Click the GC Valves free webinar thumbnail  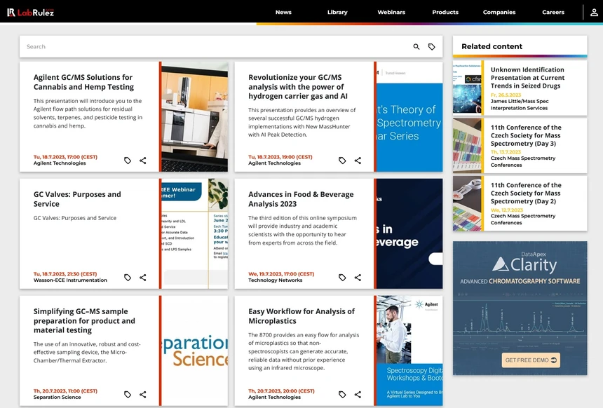[x=195, y=233]
